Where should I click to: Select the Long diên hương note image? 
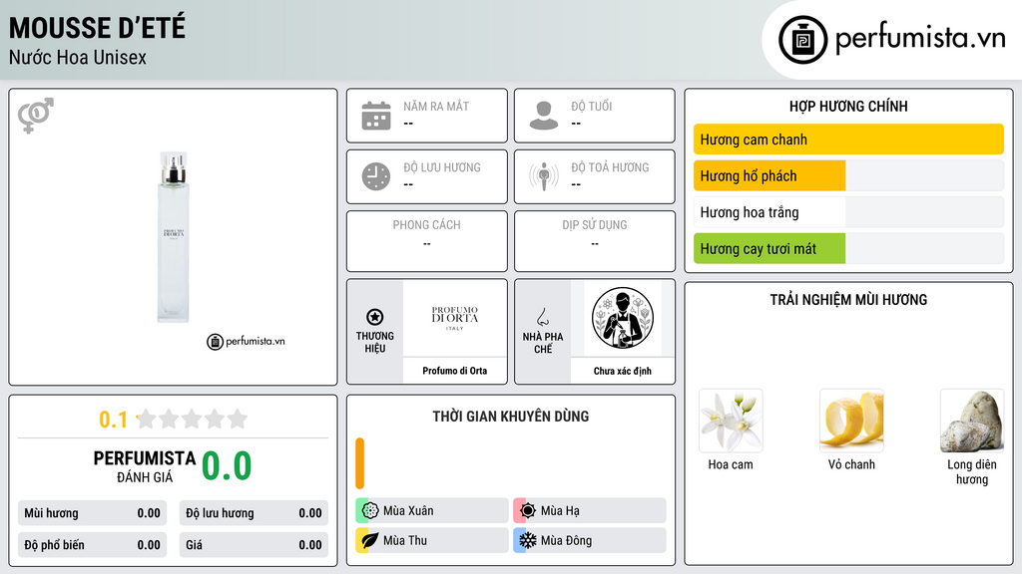pyautogui.click(x=972, y=422)
